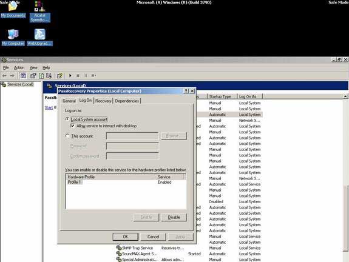Toggle the Show/Hide Console Tree toolbar icon
The image size is (349, 262).
(23, 76)
